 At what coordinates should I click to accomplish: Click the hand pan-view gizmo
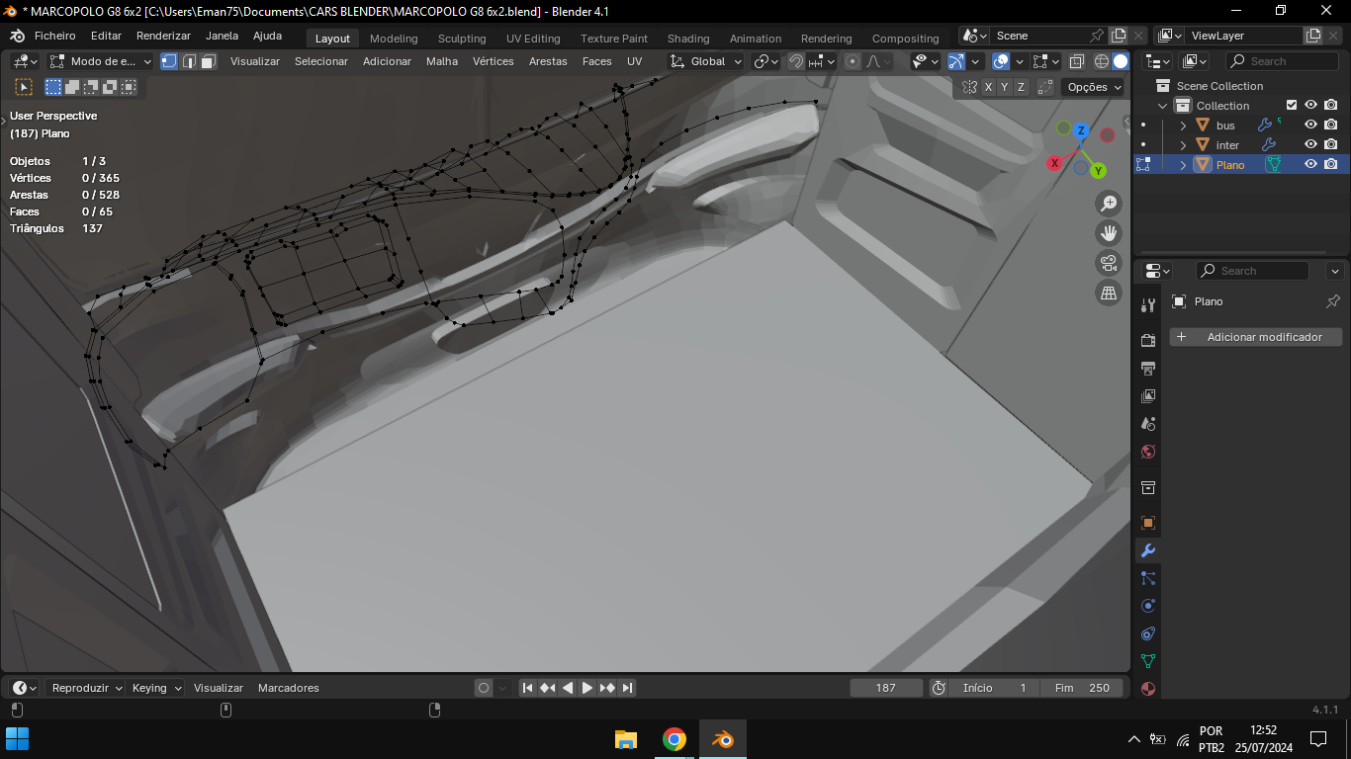(1109, 233)
